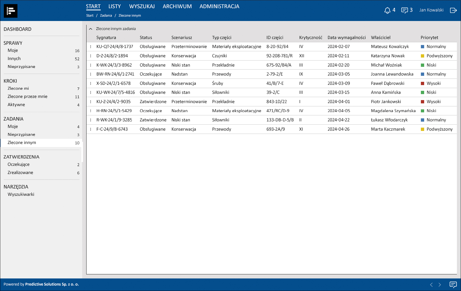Click Zlecone innym breadcrumb link
This screenshot has height=291, width=461.
tap(130, 16)
